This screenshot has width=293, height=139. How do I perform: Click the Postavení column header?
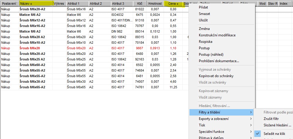tap(9, 4)
